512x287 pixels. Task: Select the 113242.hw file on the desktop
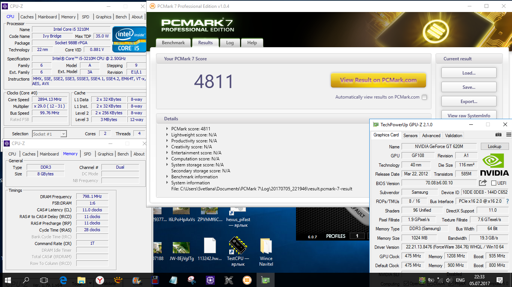tap(210, 249)
